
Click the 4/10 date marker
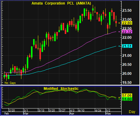[81, 110]
